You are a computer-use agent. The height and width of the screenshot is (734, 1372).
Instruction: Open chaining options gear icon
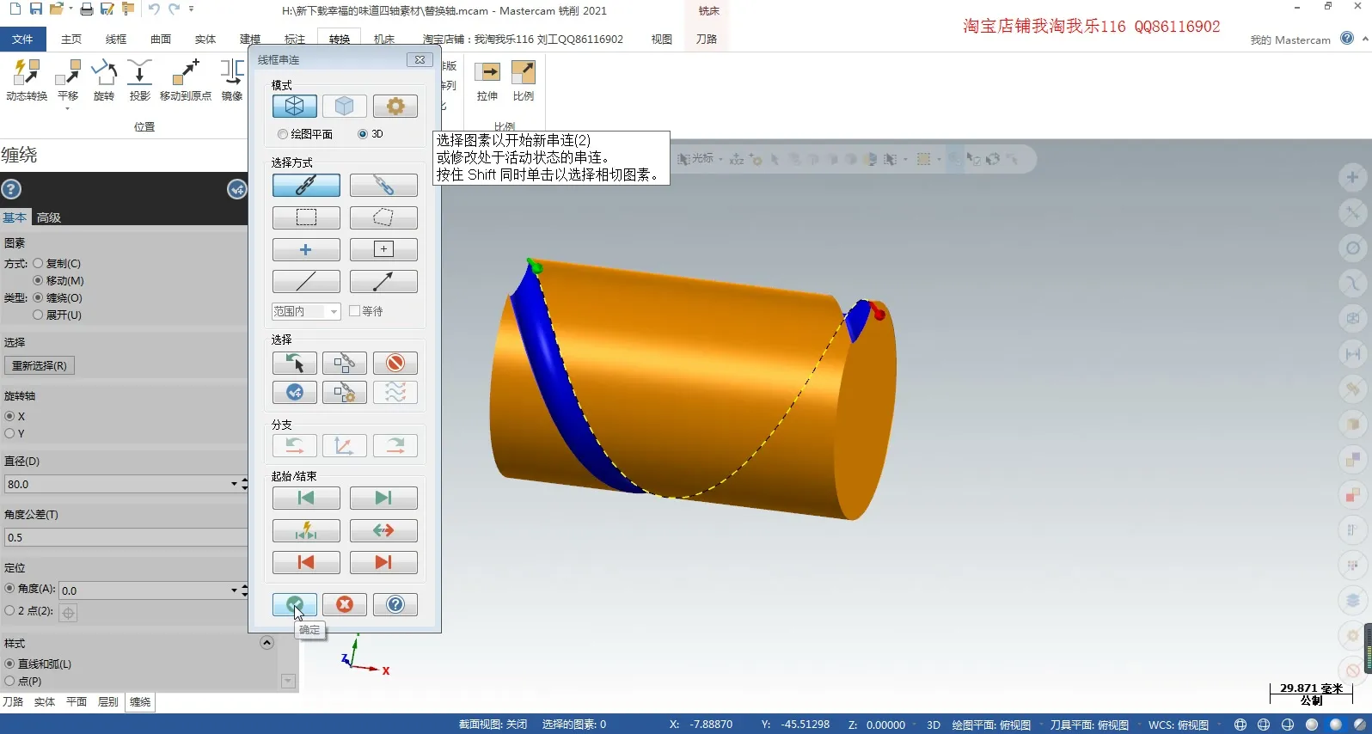[x=395, y=106]
